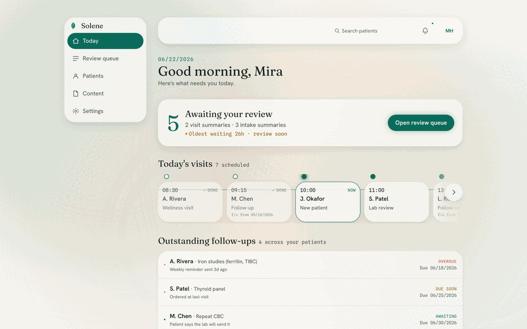
Task: Click the home icon beside Today
Action: pyautogui.click(x=76, y=41)
